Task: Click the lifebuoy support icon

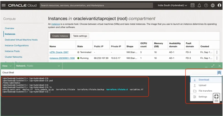Action: click(216, 96)
